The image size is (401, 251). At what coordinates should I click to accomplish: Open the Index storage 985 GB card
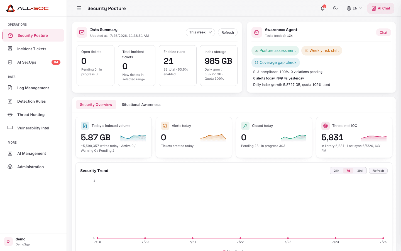tap(219, 66)
